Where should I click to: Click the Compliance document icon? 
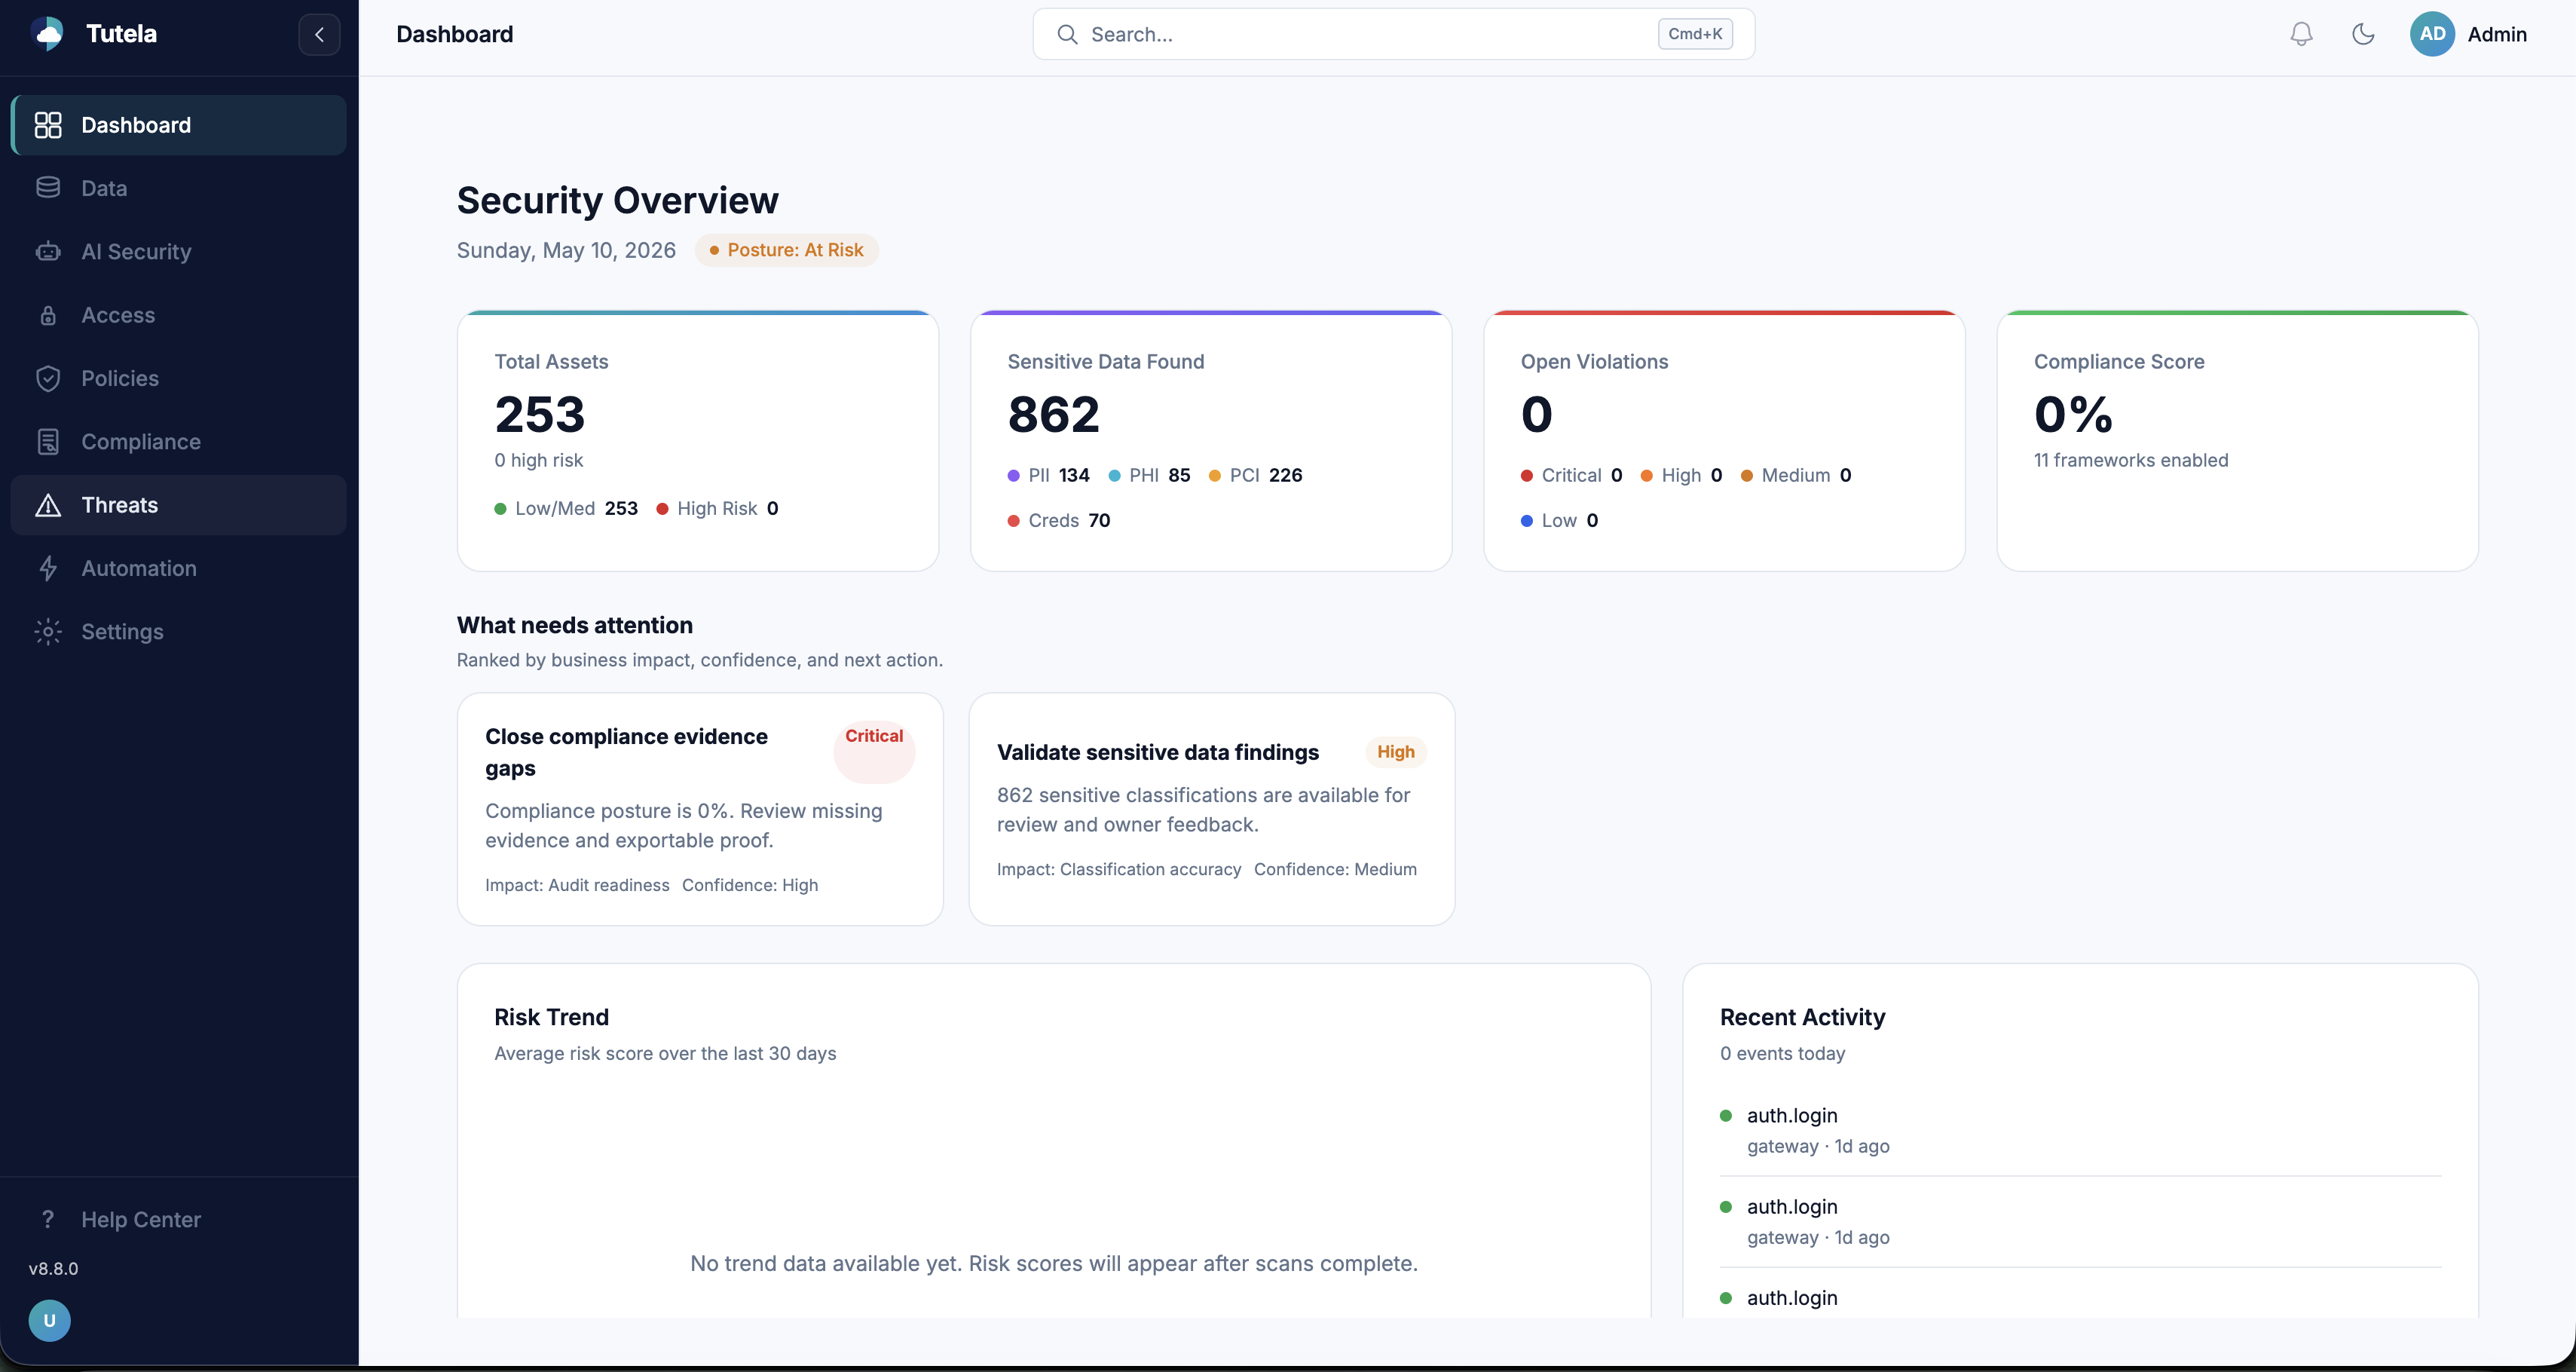[x=48, y=441]
